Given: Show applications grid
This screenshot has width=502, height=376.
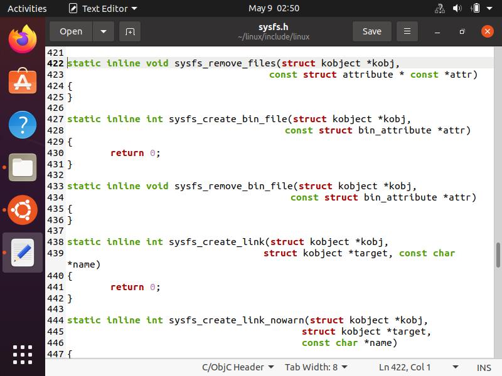Looking at the screenshot, I should click(x=23, y=354).
